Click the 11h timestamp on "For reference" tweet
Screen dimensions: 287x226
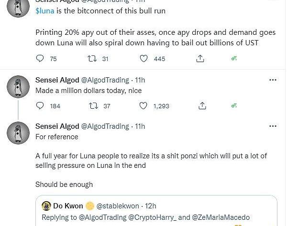click(x=140, y=126)
